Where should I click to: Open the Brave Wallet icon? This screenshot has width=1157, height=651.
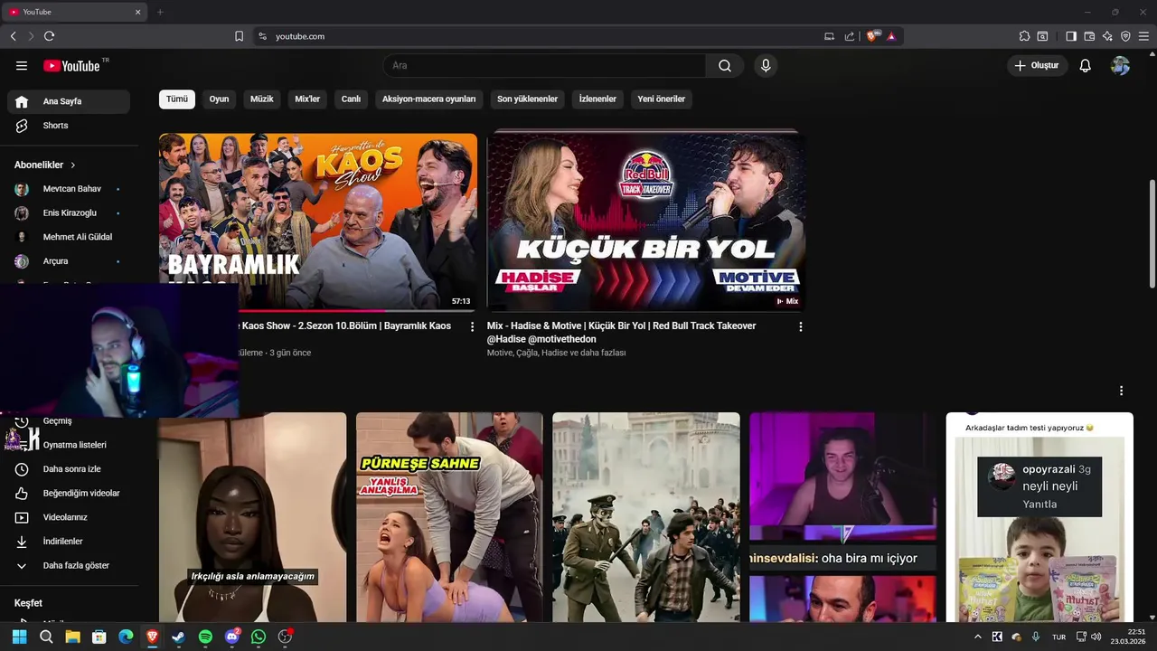pyautogui.click(x=1089, y=36)
